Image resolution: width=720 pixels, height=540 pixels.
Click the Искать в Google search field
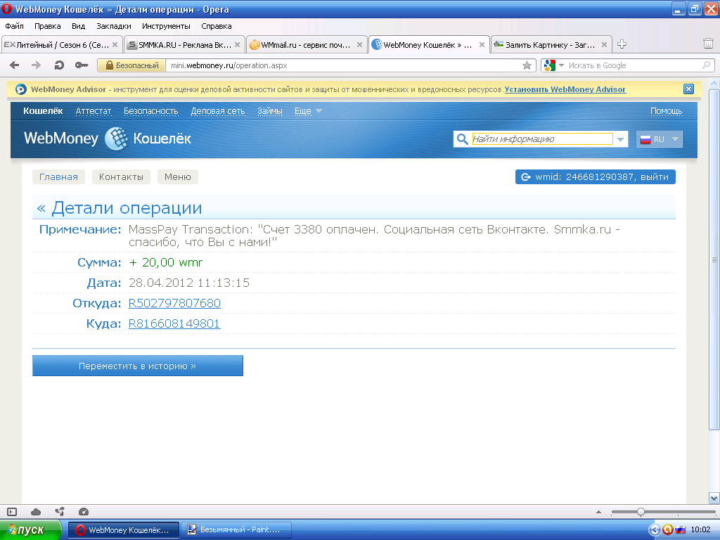(634, 65)
